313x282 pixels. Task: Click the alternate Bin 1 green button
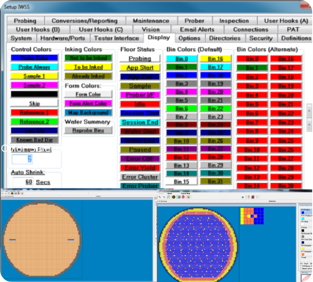click(x=252, y=68)
